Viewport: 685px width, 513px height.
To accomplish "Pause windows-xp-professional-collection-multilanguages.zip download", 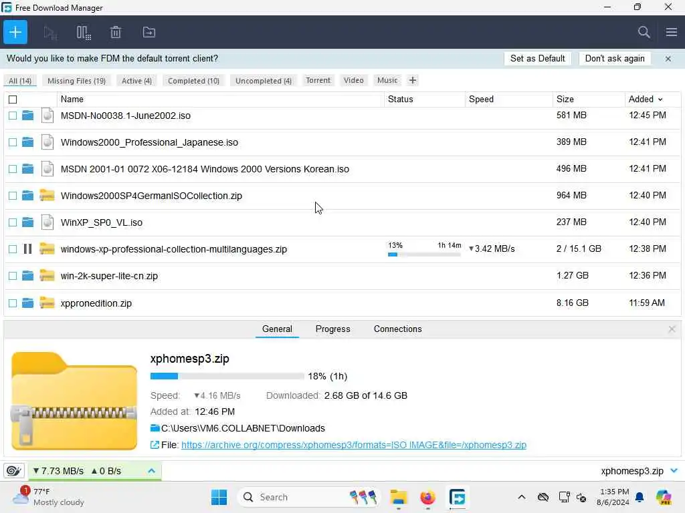I will pyautogui.click(x=27, y=249).
